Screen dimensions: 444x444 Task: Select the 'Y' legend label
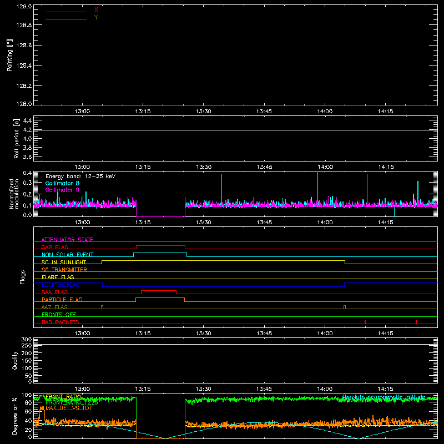(x=96, y=17)
